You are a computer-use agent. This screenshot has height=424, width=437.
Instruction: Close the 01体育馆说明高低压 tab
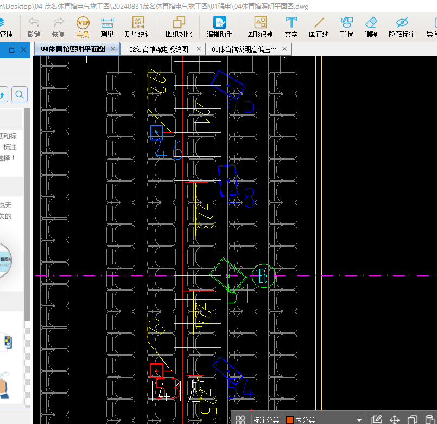point(284,49)
